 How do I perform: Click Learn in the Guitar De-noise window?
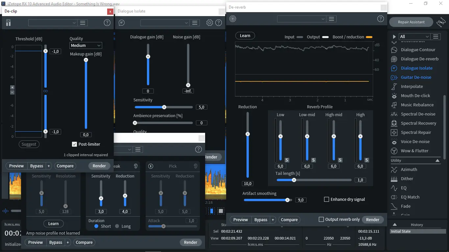53,224
